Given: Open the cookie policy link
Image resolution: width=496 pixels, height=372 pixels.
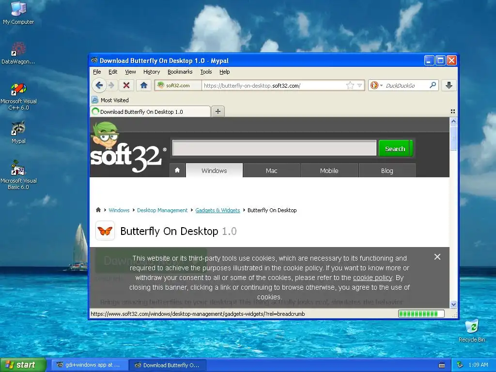Looking at the screenshot, I should pyautogui.click(x=372, y=278).
